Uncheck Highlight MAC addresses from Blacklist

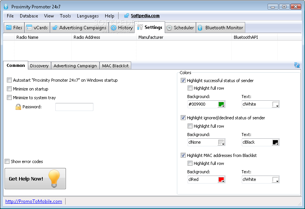click(x=183, y=155)
